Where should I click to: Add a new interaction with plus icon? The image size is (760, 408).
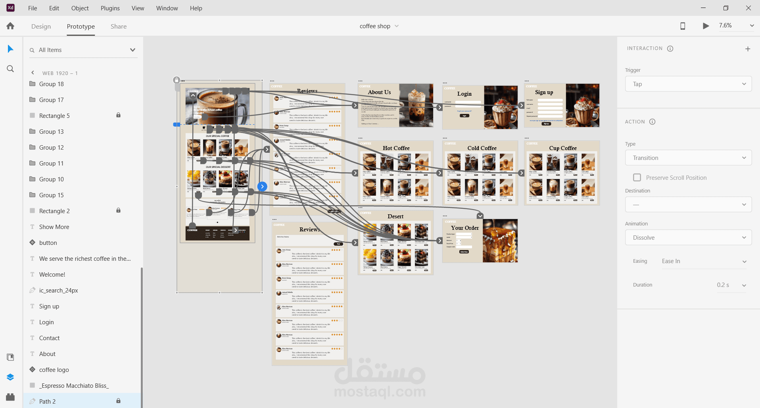[748, 49]
